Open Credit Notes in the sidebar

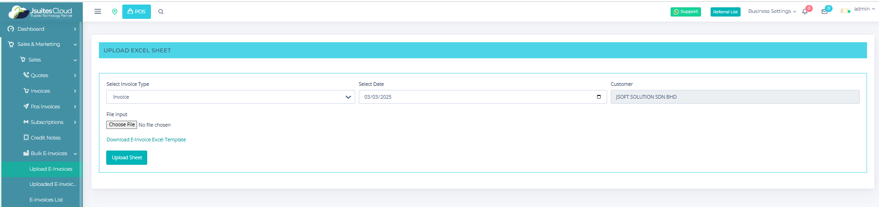click(45, 138)
